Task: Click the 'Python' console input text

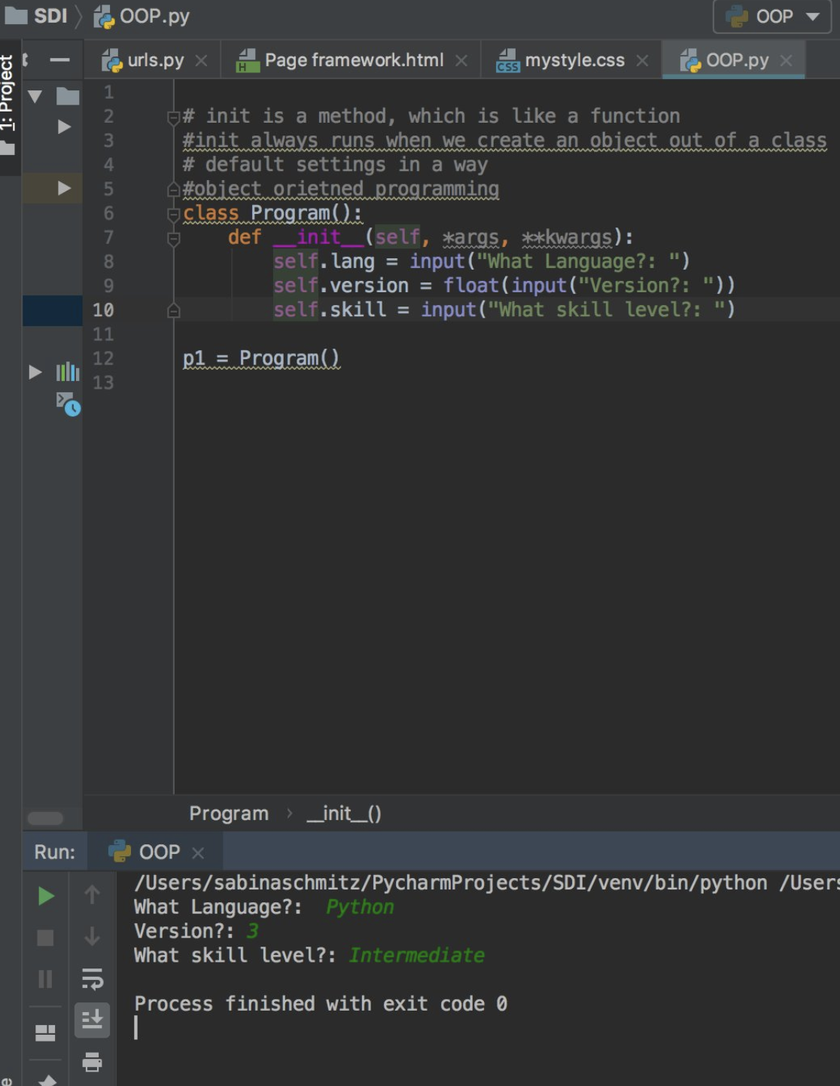Action: coord(360,908)
